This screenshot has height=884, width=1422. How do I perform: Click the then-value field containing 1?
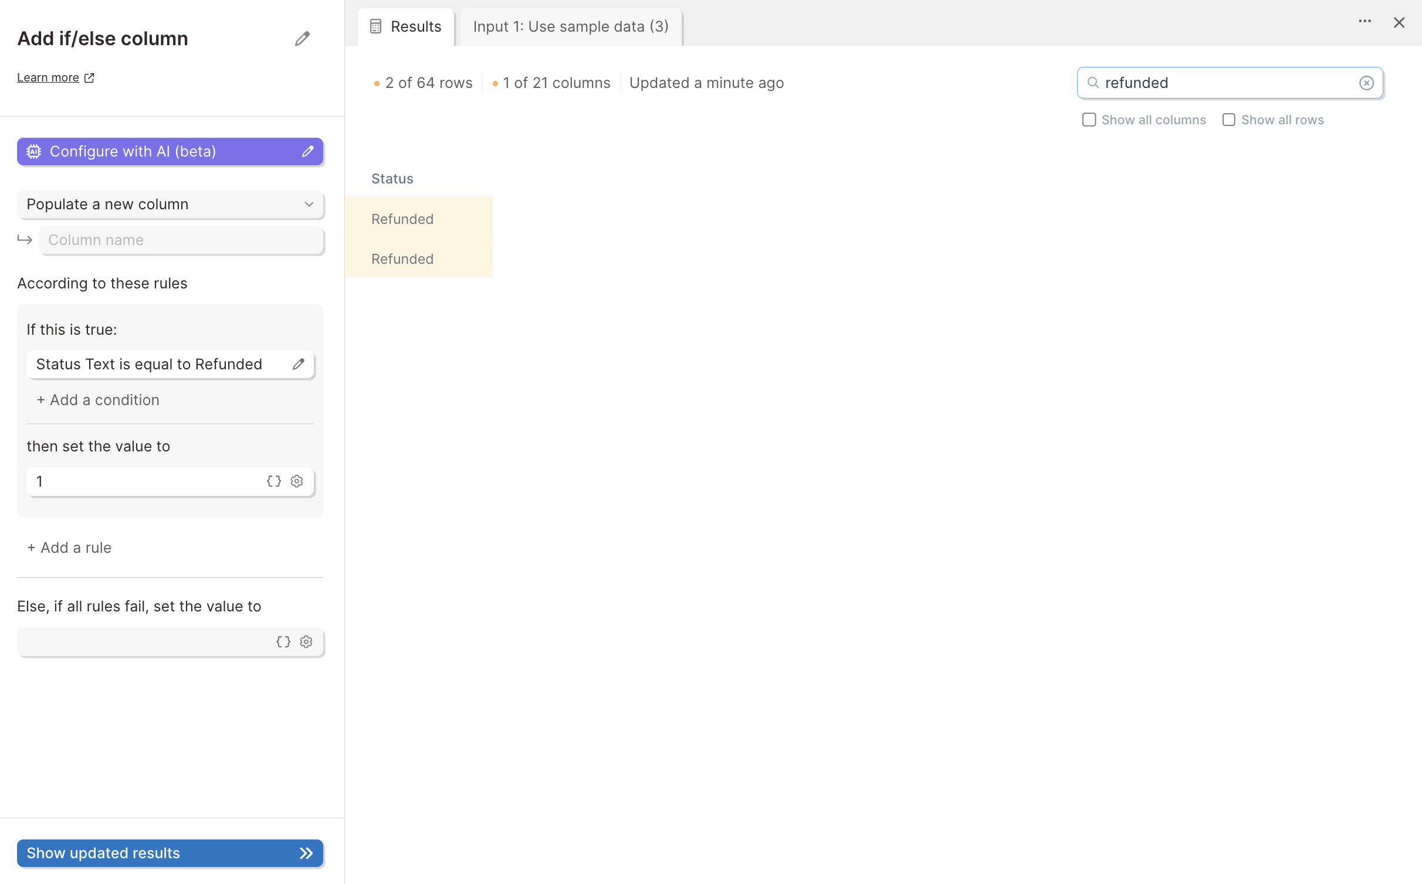[x=170, y=481]
